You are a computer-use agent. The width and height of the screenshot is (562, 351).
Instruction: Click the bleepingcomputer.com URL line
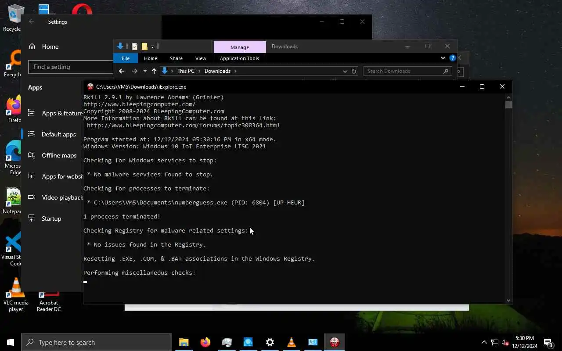coord(140,104)
